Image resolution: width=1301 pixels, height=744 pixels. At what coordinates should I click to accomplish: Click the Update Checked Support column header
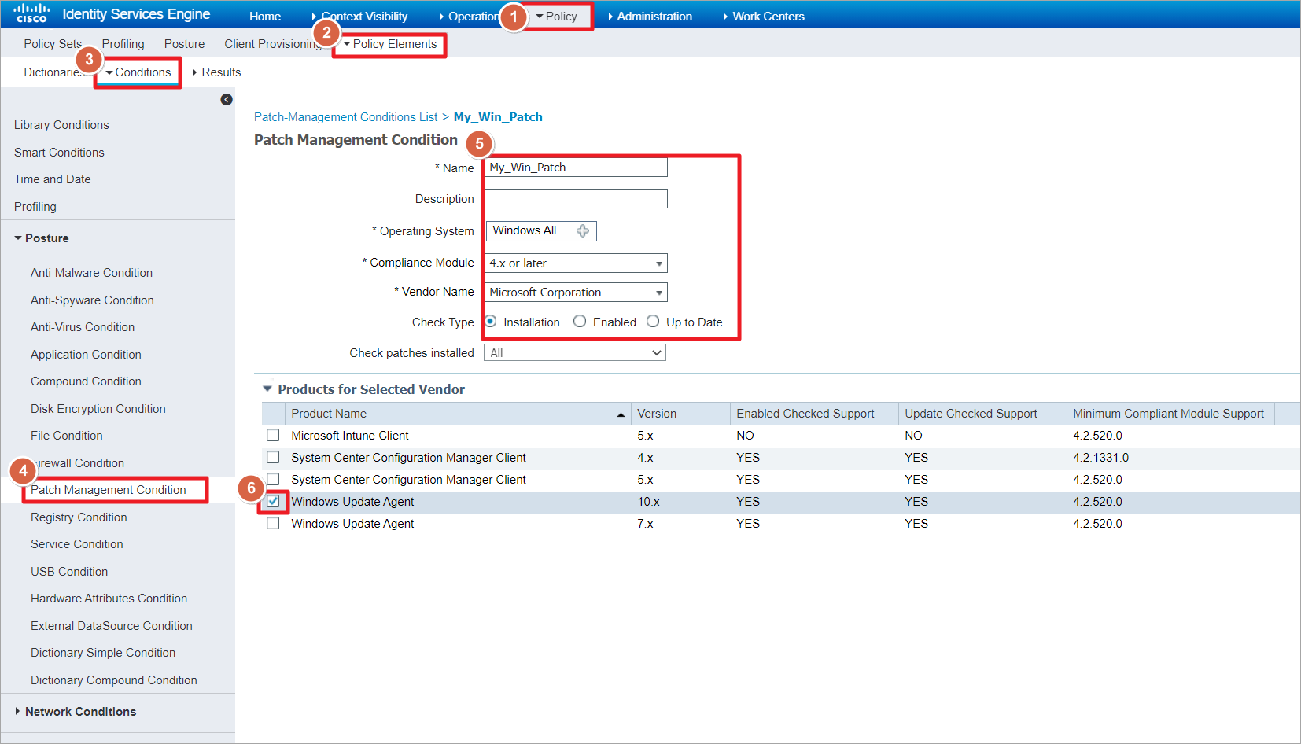click(x=971, y=414)
